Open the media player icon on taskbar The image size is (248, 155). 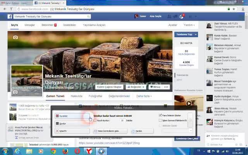click(x=41, y=152)
